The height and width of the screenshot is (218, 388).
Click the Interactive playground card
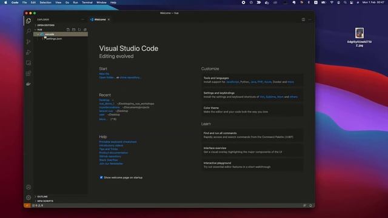pos(252,165)
